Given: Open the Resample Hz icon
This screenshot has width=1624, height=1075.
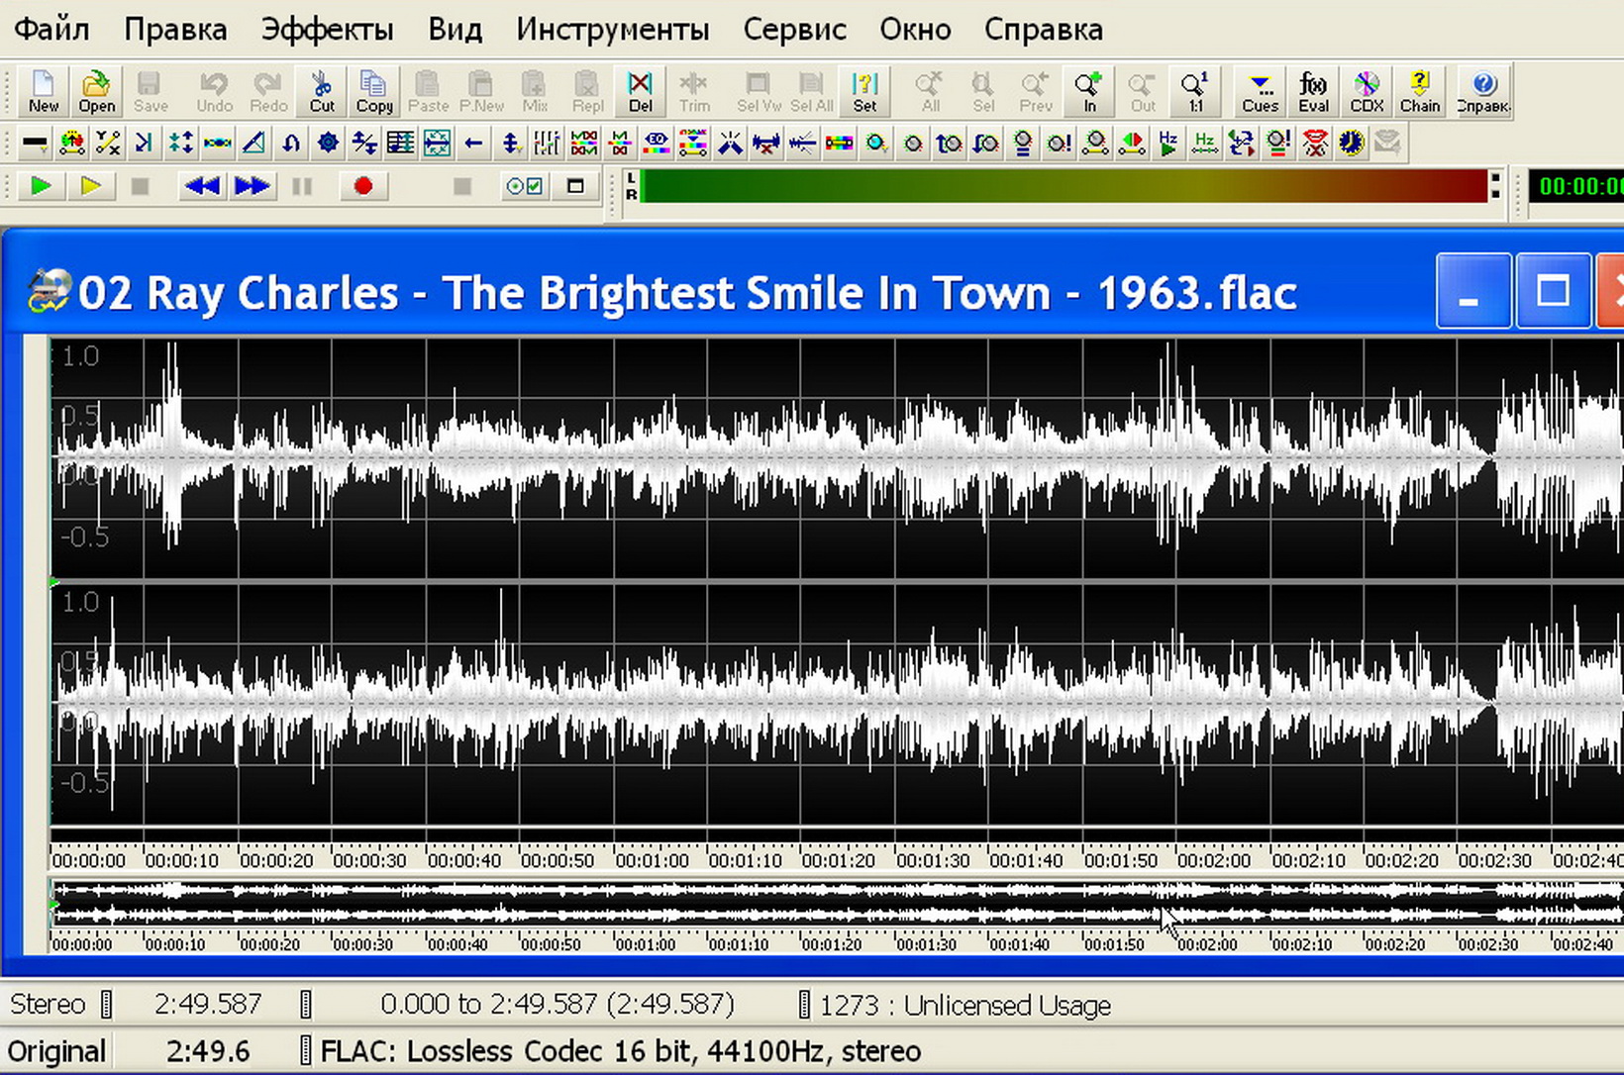Looking at the screenshot, I should pos(1205,145).
